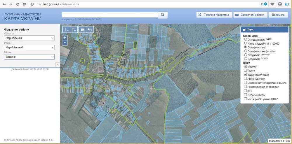Open the browser speed dial grid
This screenshot has width=292, height=144.
click(x=25, y=4)
